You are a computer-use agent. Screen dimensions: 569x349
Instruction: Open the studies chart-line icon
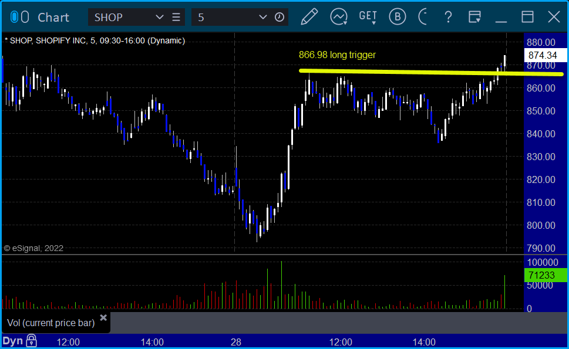[x=339, y=17]
